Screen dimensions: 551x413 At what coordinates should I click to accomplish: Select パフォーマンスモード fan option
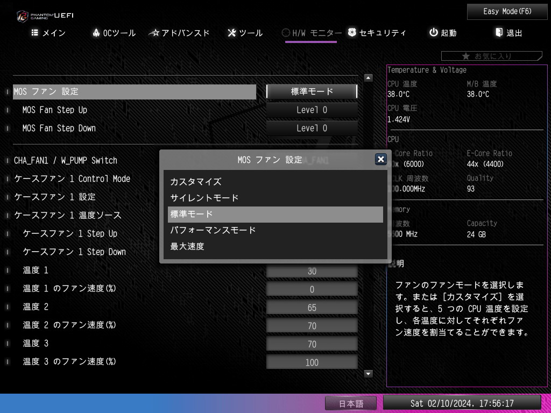(x=213, y=230)
